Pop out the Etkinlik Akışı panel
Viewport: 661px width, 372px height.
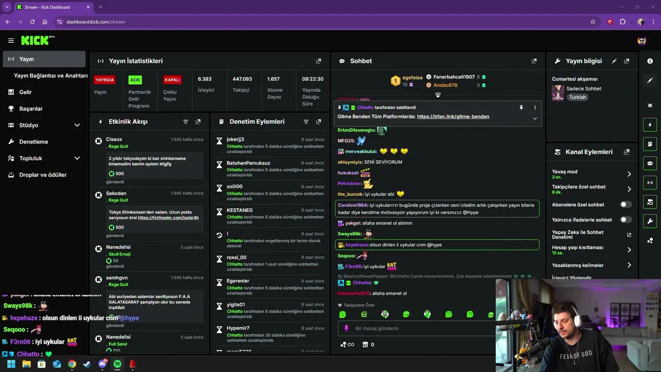[198, 121]
